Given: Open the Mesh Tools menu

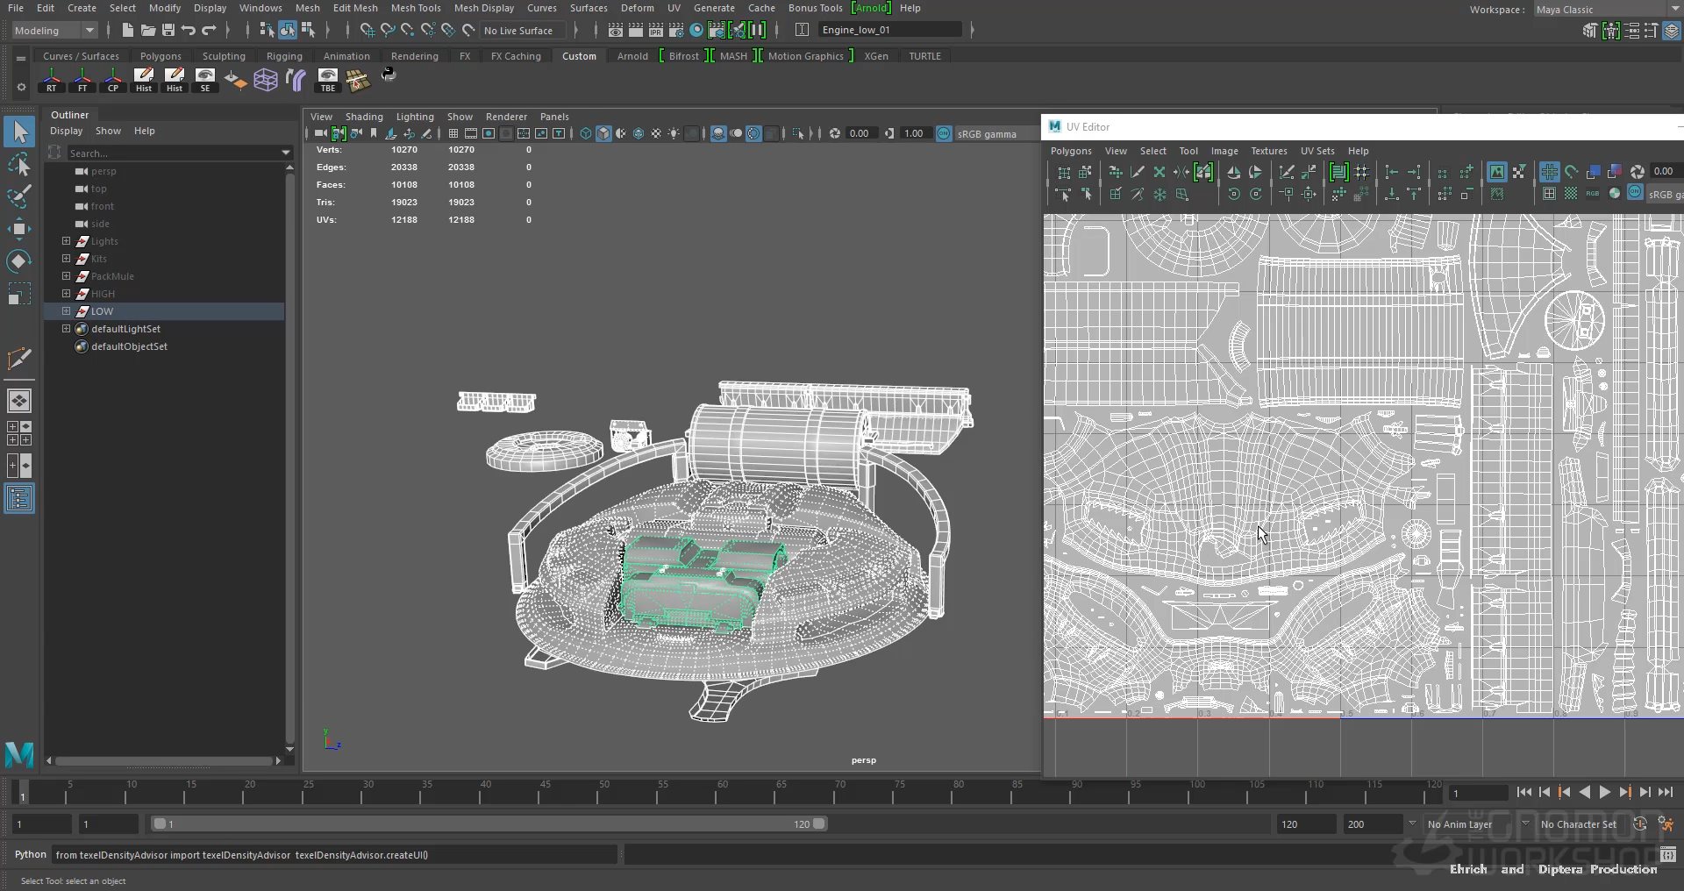Looking at the screenshot, I should (x=415, y=8).
